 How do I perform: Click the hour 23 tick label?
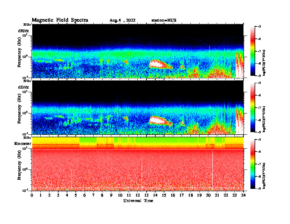tap(235, 195)
